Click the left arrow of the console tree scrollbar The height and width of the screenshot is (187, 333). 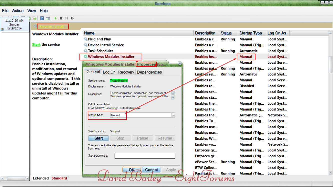[x=2, y=179]
